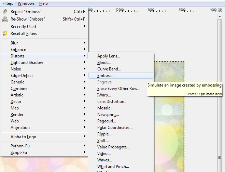Expand Alpha to Logo submenu

point(44,137)
